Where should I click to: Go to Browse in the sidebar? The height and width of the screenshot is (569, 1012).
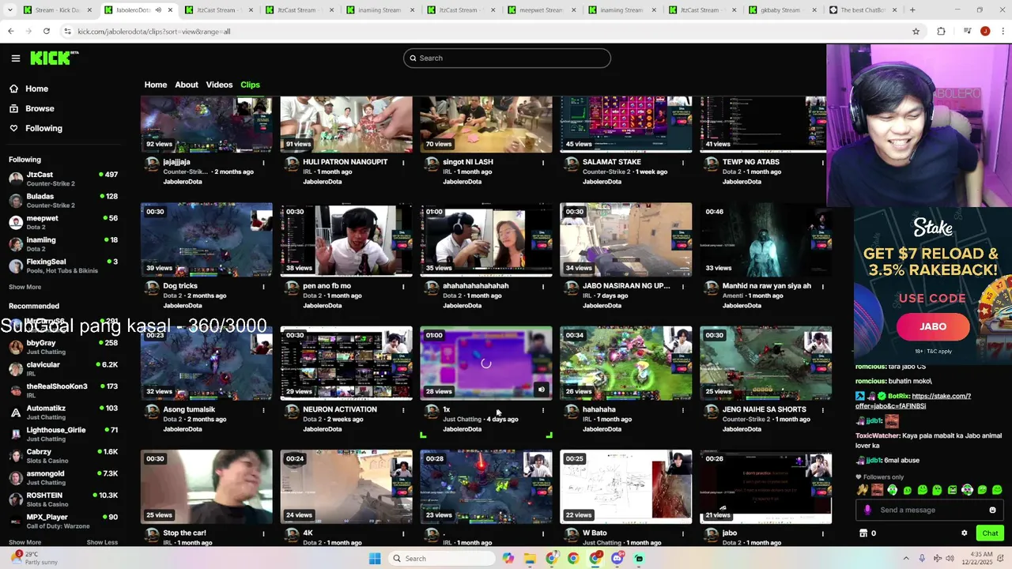[40, 108]
